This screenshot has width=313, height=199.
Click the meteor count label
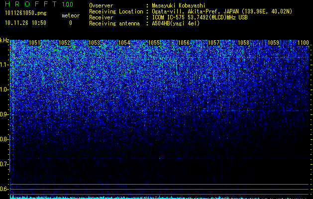(x=71, y=15)
